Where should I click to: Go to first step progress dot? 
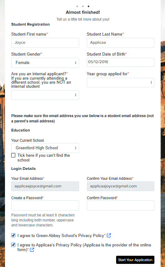[x=77, y=6]
